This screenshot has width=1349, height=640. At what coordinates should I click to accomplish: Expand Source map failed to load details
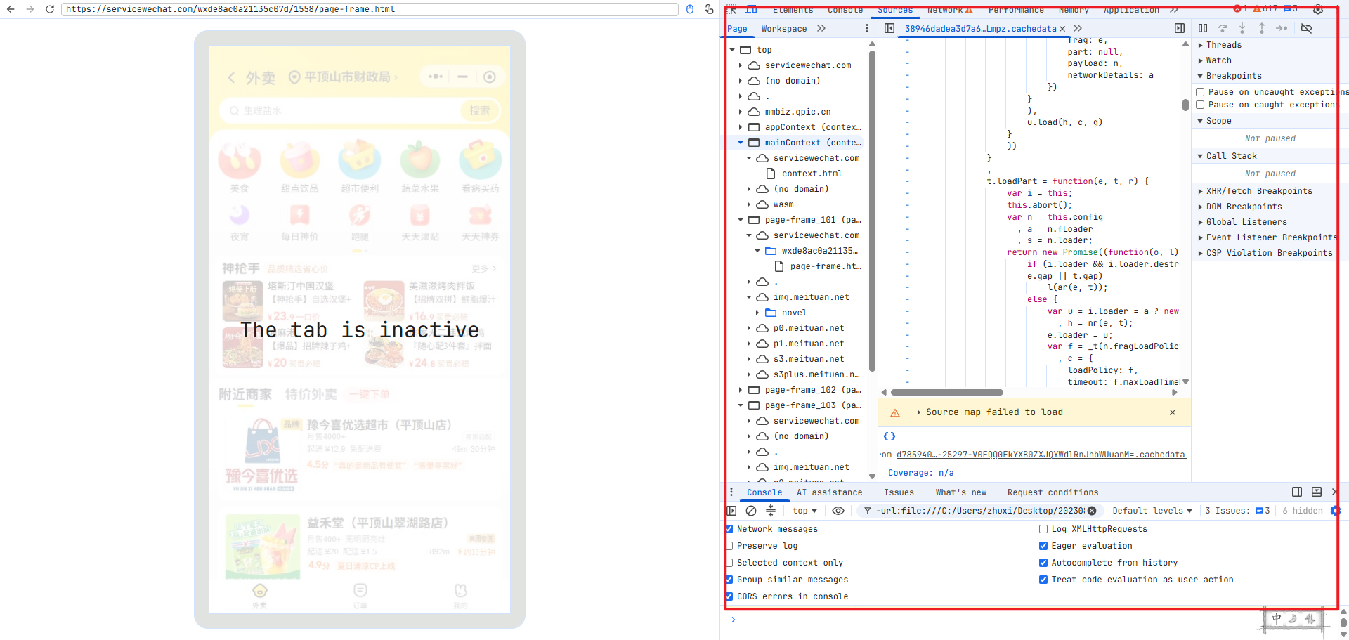pyautogui.click(x=919, y=412)
